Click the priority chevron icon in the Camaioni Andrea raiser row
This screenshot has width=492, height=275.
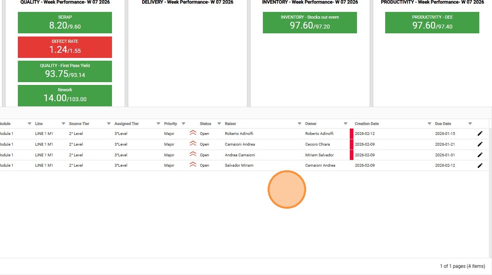(x=193, y=144)
